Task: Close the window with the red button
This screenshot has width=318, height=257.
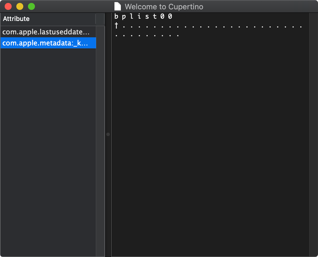Action: [8, 6]
